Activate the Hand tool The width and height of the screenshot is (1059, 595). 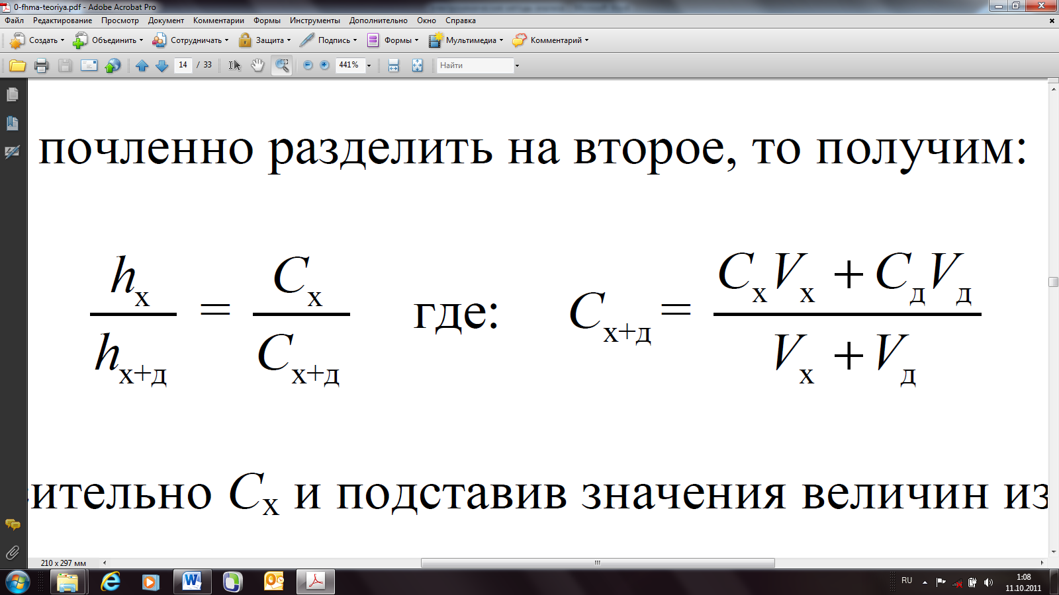click(x=257, y=65)
